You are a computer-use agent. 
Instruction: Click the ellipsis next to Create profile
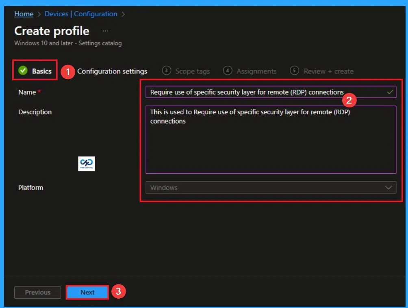point(105,30)
